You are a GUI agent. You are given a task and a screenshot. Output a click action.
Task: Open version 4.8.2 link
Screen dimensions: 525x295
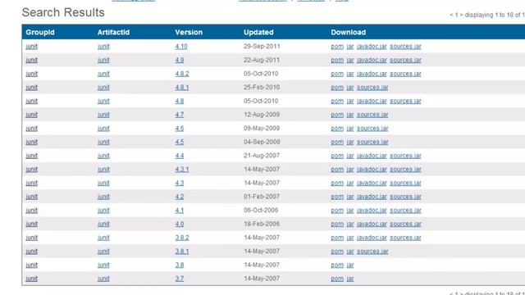coord(182,74)
